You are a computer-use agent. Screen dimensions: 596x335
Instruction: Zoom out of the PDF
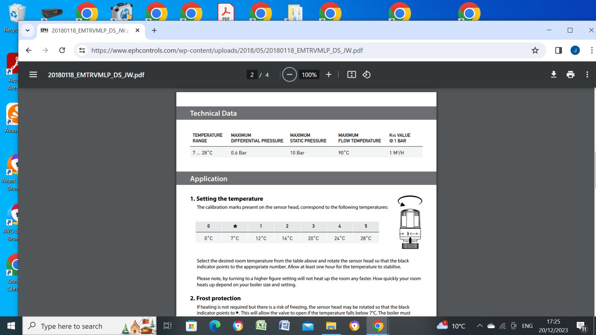[289, 74]
